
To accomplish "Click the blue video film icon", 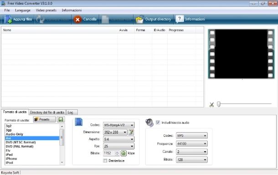I will point(79,122).
